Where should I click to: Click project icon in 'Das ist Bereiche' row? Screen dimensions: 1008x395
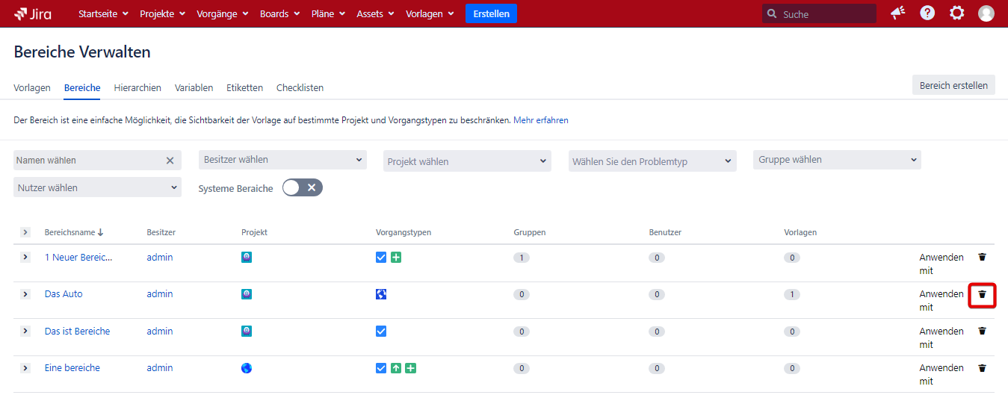click(247, 331)
